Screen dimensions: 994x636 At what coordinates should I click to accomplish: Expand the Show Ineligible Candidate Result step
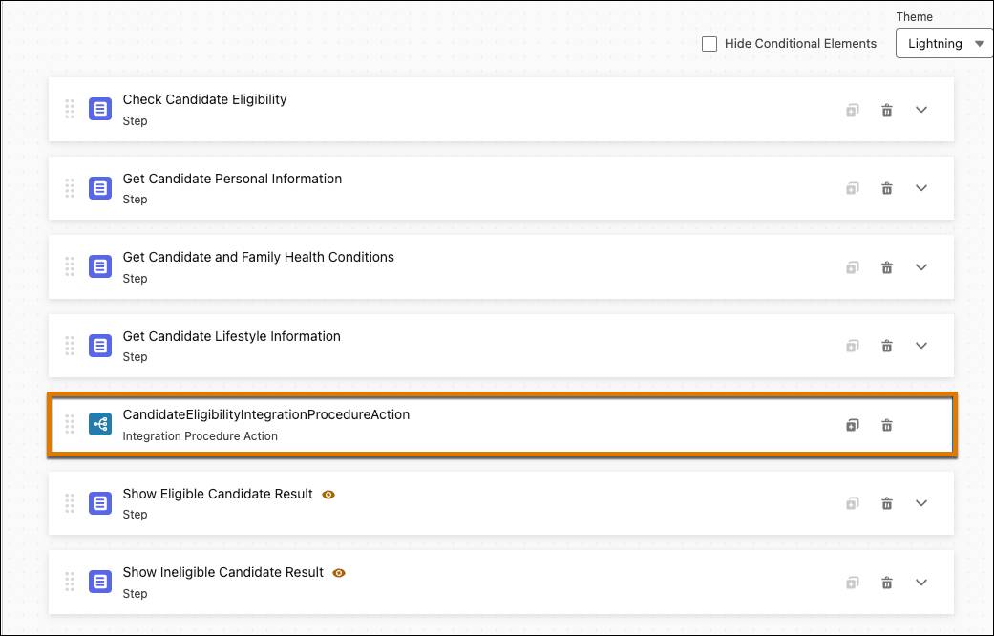(x=921, y=583)
